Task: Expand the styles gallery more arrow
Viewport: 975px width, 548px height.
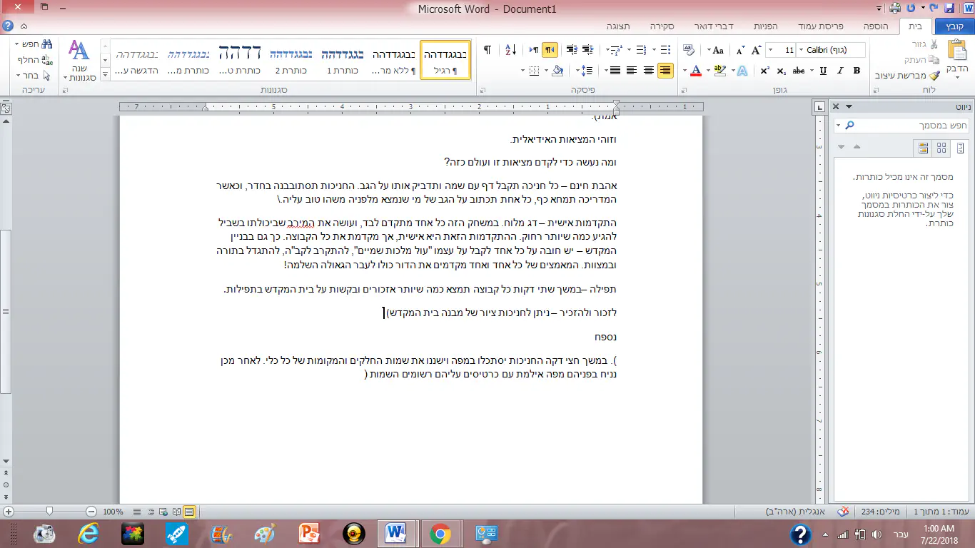Action: 106,75
